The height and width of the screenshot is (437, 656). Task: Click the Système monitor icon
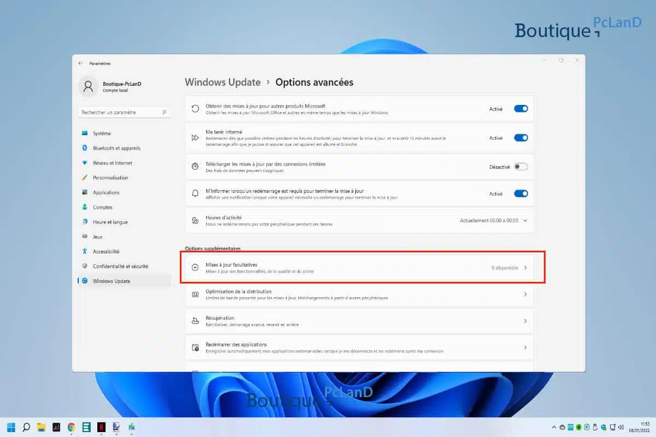pos(85,133)
